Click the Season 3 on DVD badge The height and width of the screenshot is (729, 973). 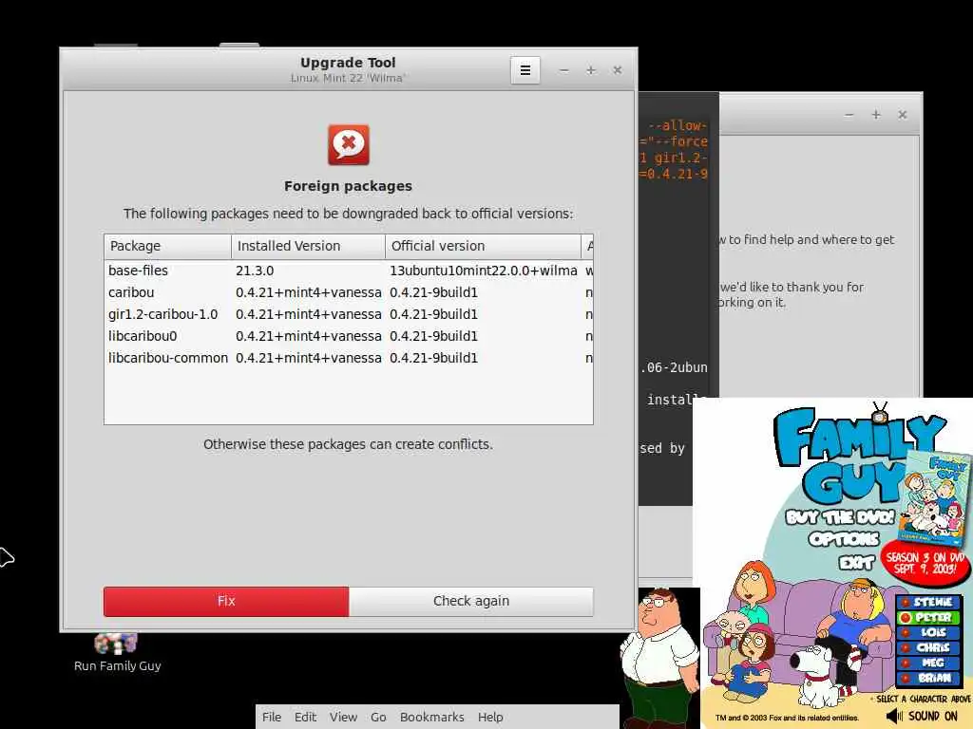pos(925,563)
